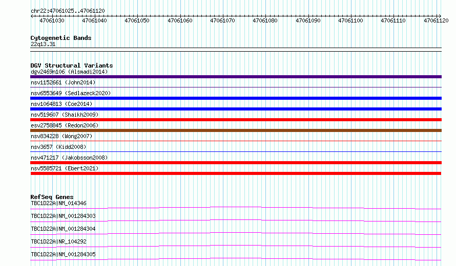Select variant label nsv3657 (Kidd2008)
Viewport: 456px width, 266px height.
(58, 147)
